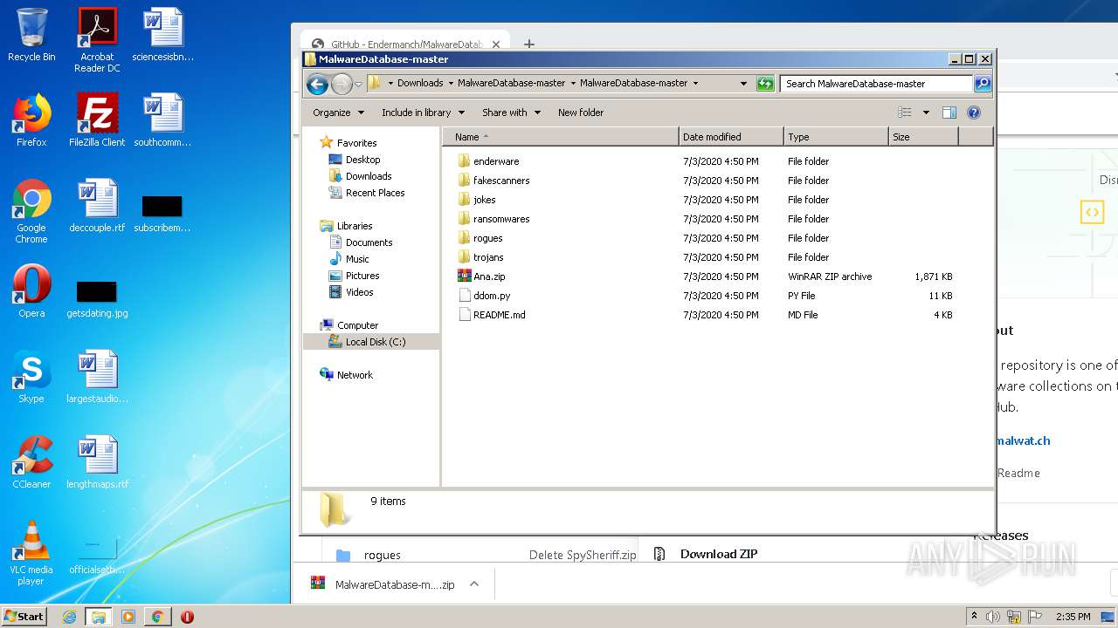Open the Opera desktop shortcut
This screenshot has width=1118, height=628.
[x=31, y=291]
